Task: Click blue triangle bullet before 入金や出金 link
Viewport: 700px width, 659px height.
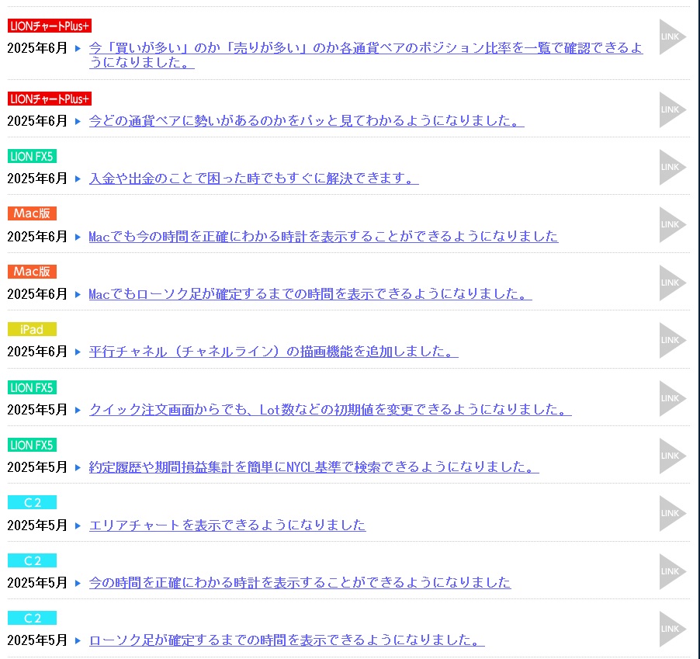Action: click(x=78, y=179)
